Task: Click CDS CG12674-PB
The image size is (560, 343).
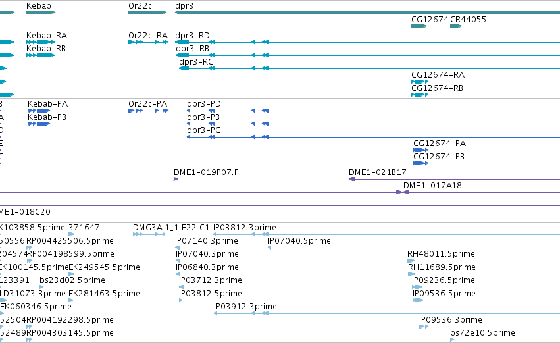Action: 420,163
